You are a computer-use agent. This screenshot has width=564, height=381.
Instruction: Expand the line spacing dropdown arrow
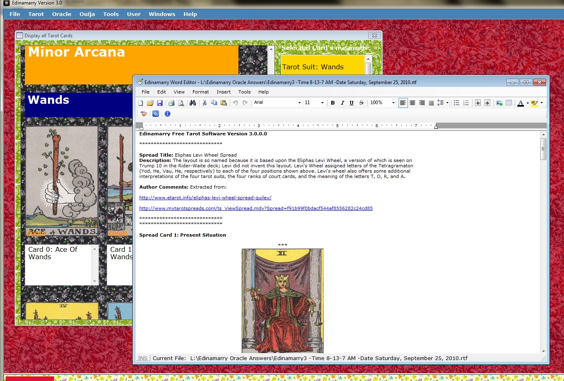[447, 103]
